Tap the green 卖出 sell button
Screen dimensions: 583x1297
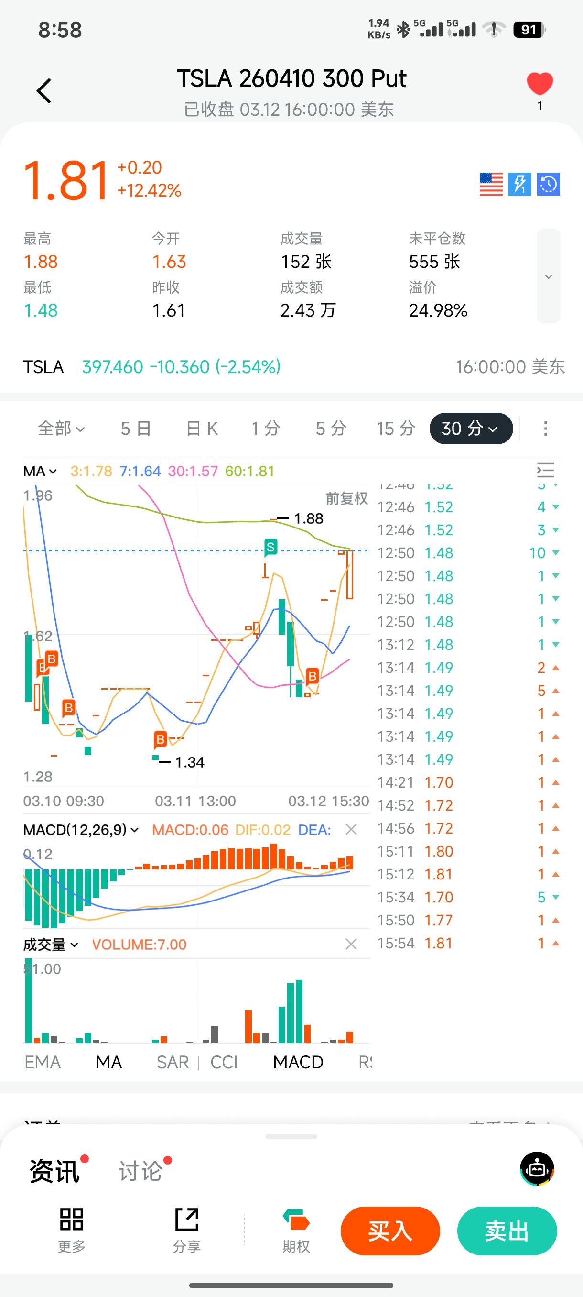[x=507, y=1231]
